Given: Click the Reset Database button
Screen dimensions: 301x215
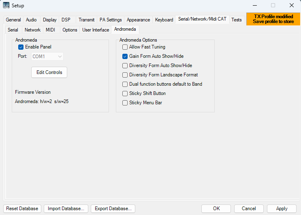Looking at the screenshot, I should click(22, 209).
